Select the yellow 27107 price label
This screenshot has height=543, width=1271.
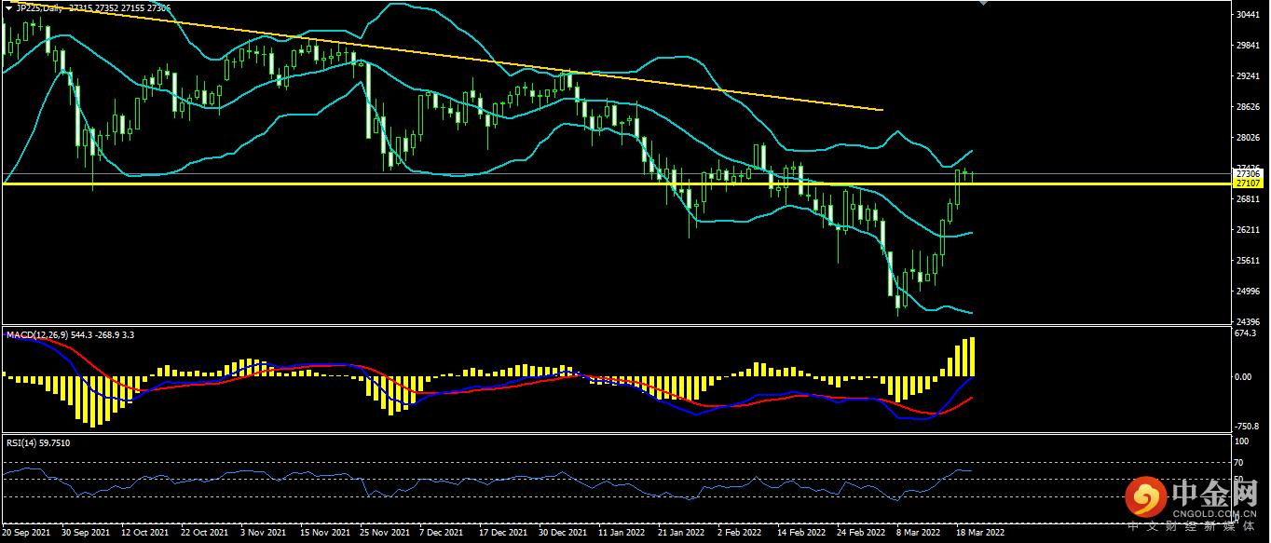pyautogui.click(x=1248, y=184)
